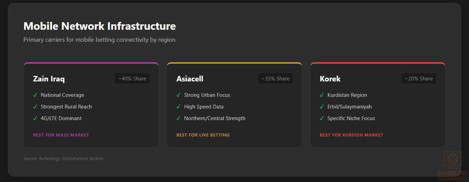Click the Best for Live Betting label
The image size is (469, 182).
(203, 135)
